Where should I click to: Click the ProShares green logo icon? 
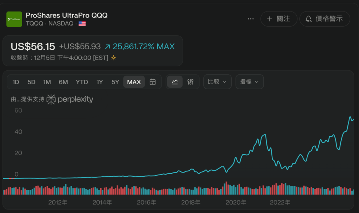tap(14, 19)
